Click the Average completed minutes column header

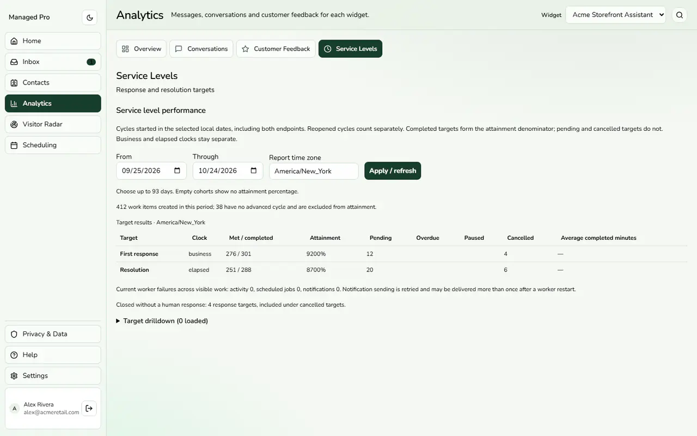pos(598,238)
